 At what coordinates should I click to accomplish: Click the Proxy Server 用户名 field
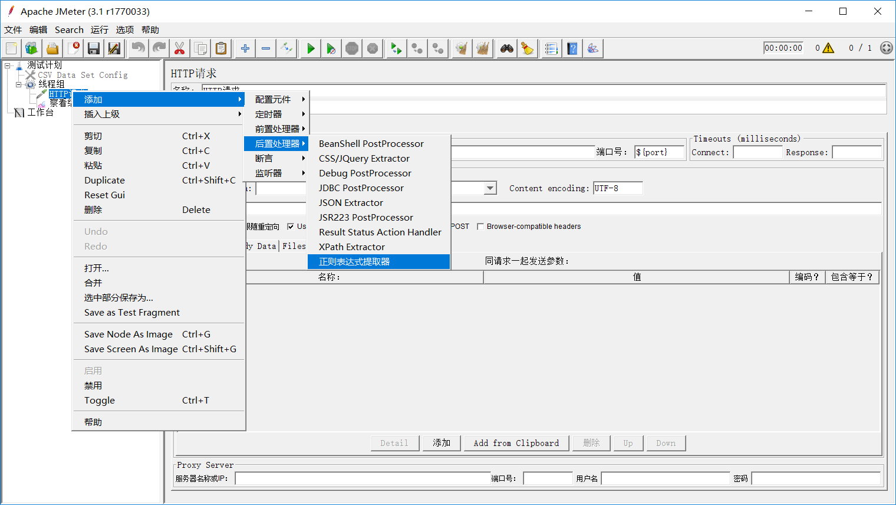click(x=666, y=478)
